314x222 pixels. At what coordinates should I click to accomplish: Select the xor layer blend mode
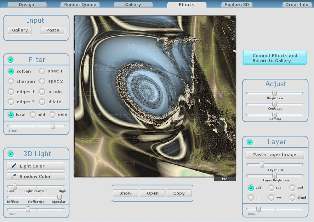[271, 198]
